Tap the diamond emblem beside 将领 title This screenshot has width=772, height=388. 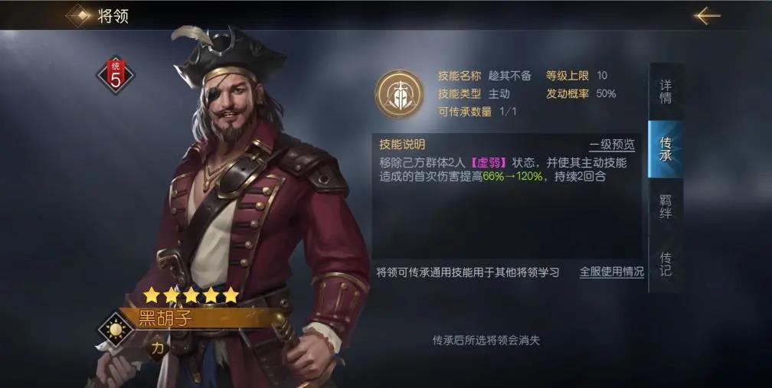tap(80, 16)
